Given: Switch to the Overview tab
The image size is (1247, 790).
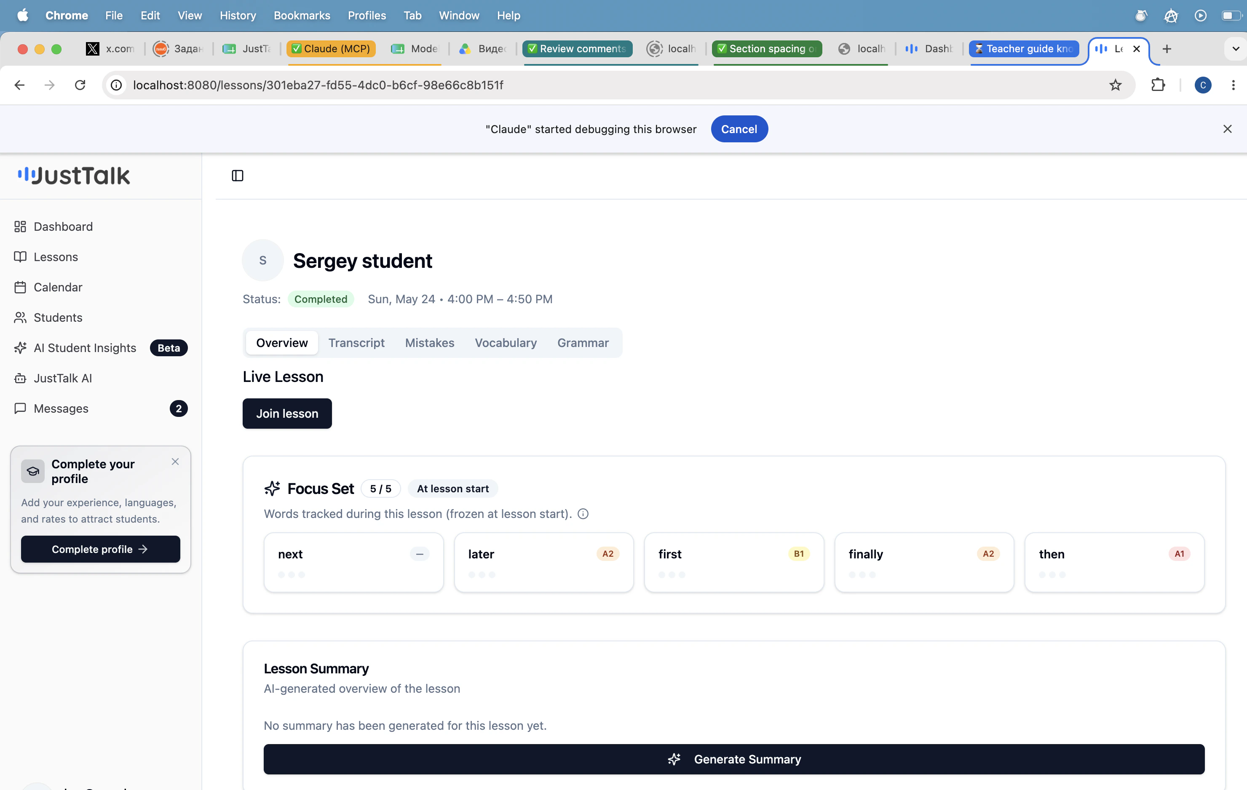Looking at the screenshot, I should click(x=282, y=343).
